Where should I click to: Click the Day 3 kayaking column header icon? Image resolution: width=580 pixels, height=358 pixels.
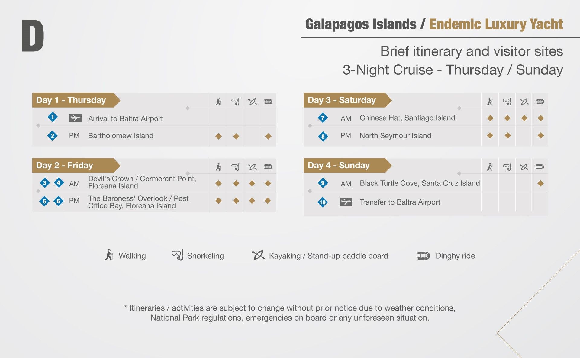coord(524,102)
